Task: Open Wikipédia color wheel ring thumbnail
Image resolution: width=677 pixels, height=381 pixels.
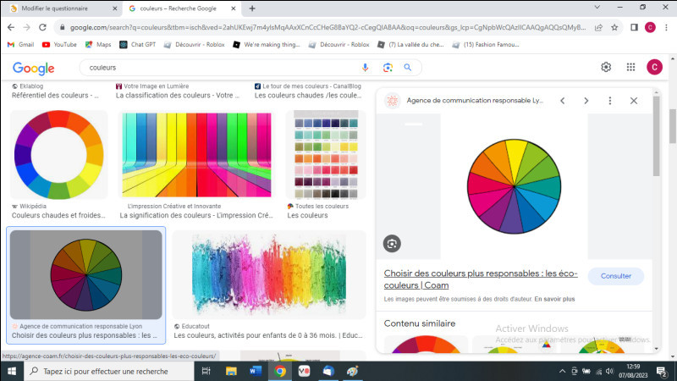Action: click(58, 155)
